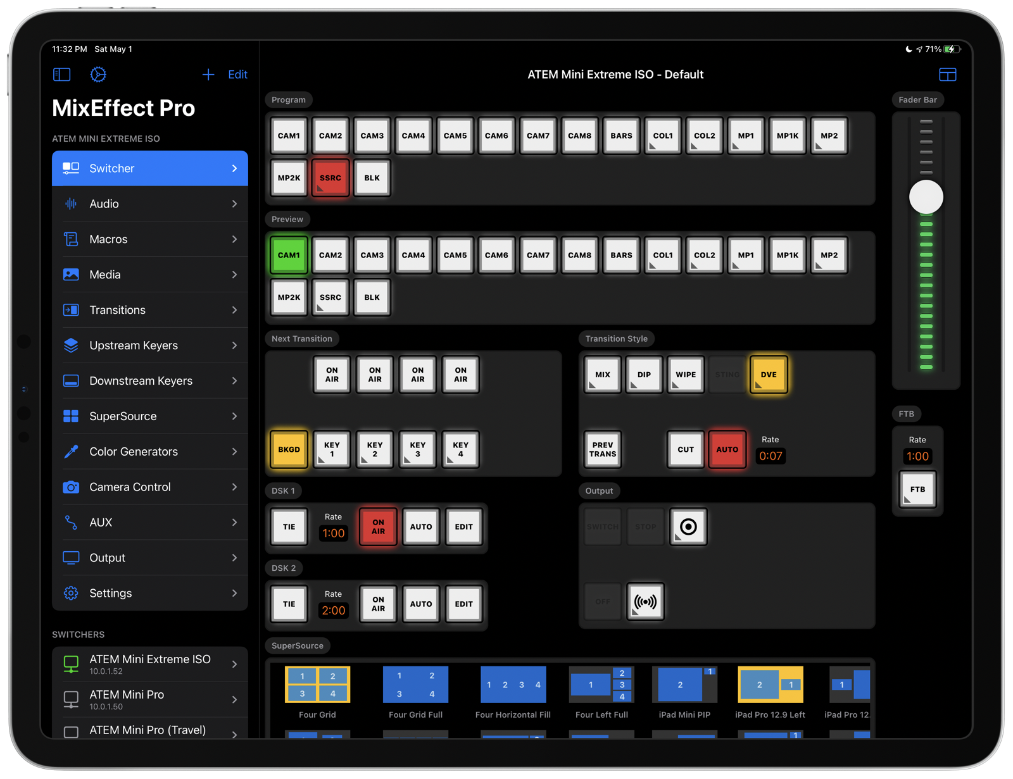Click the AUX cable icon
Viewport: 1013px width, 779px height.
coord(71,523)
